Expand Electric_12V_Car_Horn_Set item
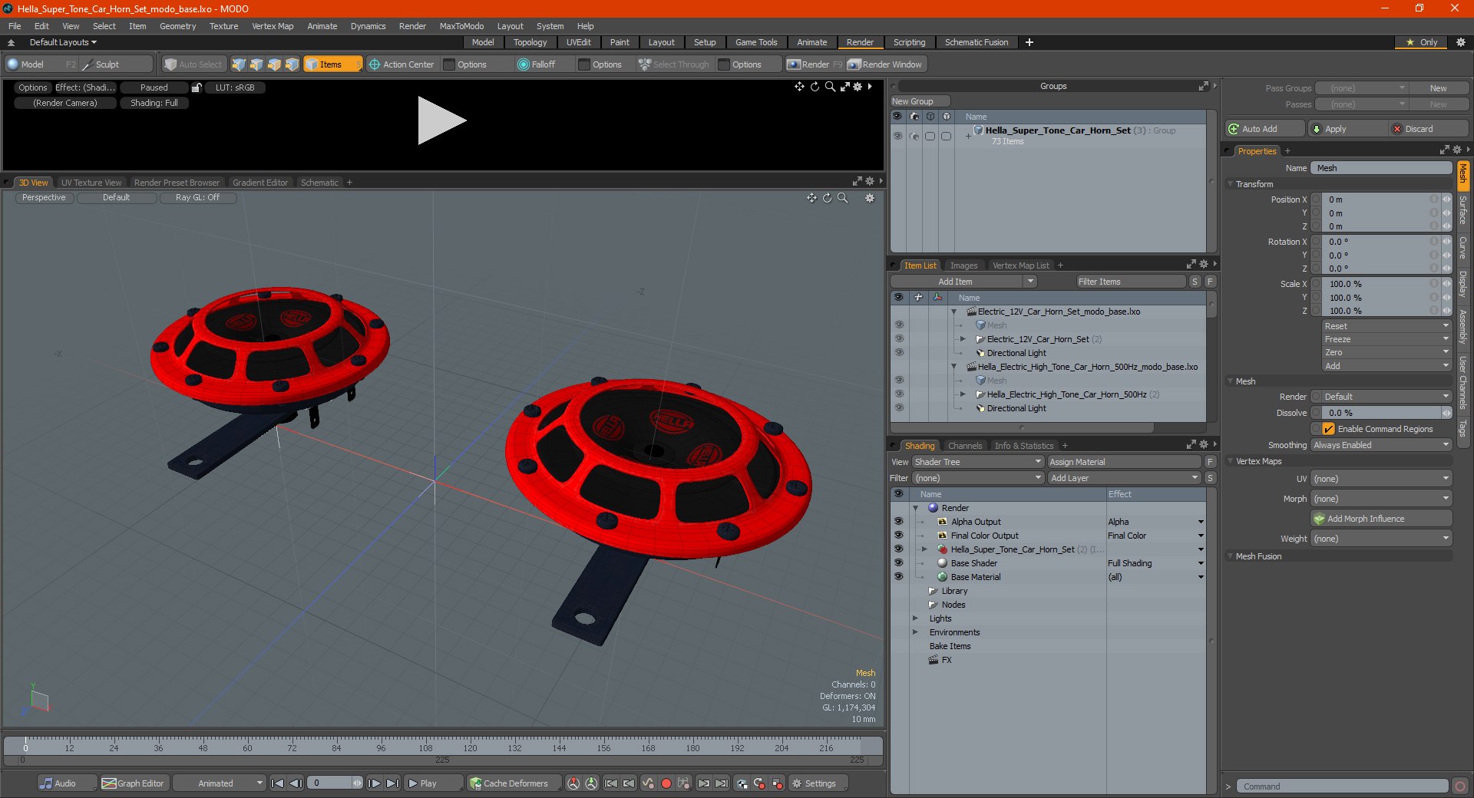1474x798 pixels. coord(963,339)
